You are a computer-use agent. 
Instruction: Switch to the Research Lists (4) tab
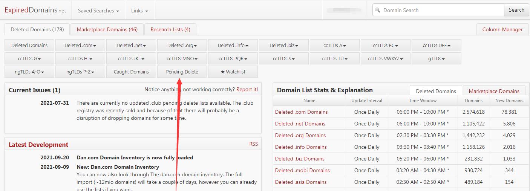pos(170,29)
